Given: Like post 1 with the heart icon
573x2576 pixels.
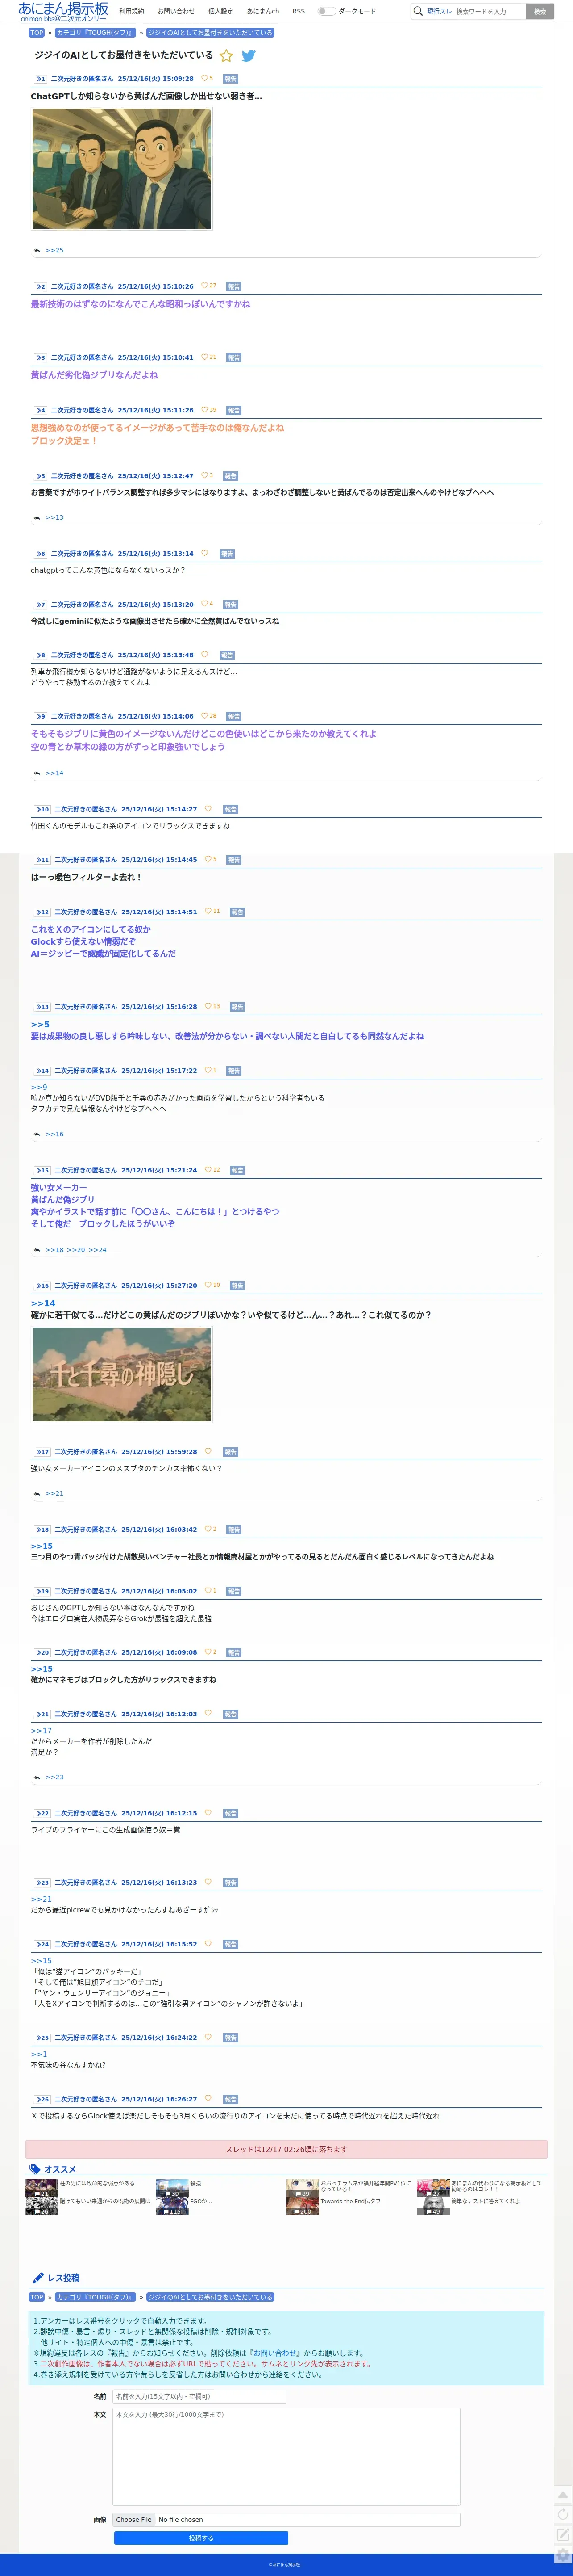Looking at the screenshot, I should coord(205,78).
